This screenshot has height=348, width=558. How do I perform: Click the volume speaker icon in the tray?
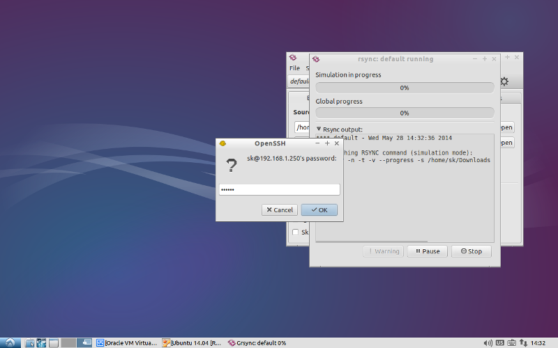[x=488, y=342]
